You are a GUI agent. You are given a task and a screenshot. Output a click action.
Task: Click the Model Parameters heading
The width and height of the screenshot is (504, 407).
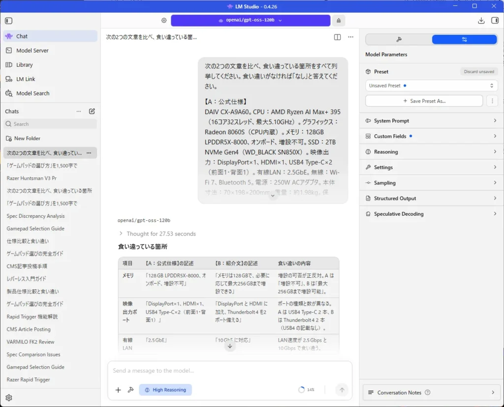pyautogui.click(x=386, y=55)
